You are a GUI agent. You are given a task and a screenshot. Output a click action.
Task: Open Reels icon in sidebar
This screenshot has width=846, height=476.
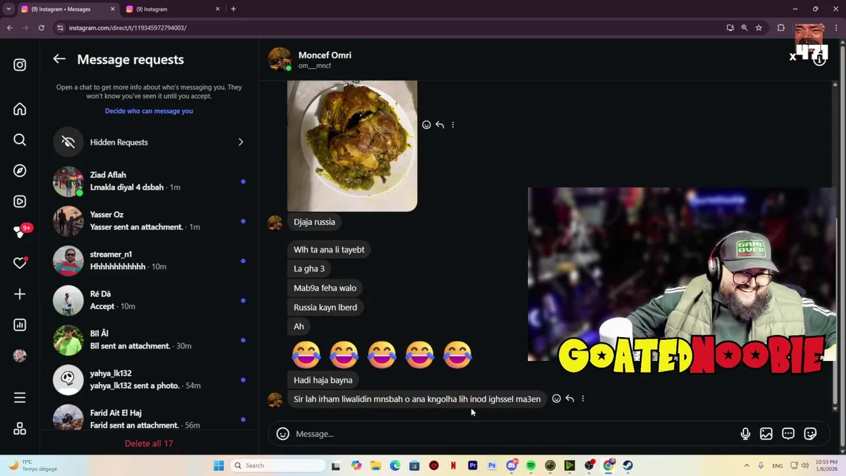click(x=20, y=202)
